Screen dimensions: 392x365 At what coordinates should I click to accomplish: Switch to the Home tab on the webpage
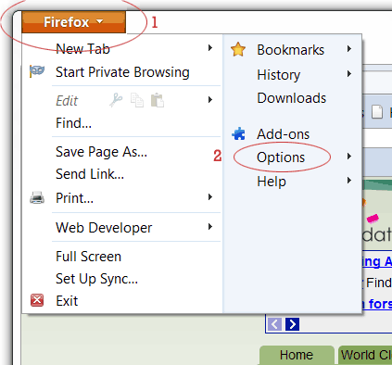297,355
